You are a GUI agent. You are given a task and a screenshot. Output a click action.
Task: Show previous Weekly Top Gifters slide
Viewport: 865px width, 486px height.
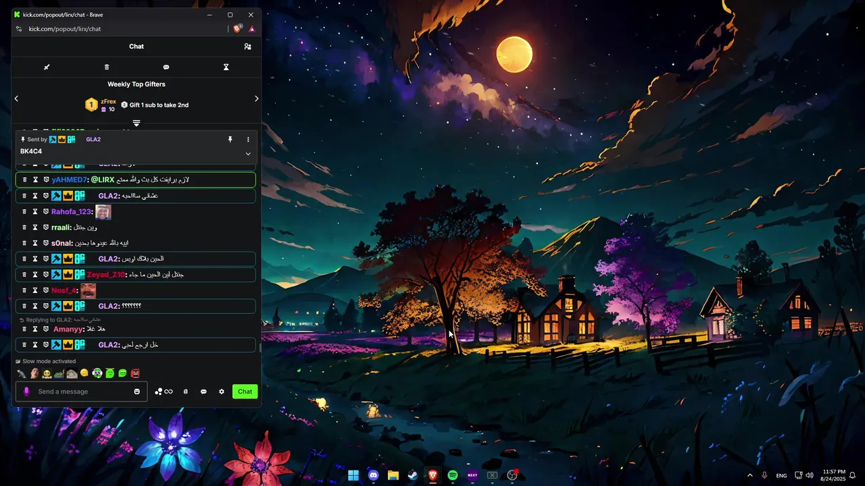click(x=16, y=99)
